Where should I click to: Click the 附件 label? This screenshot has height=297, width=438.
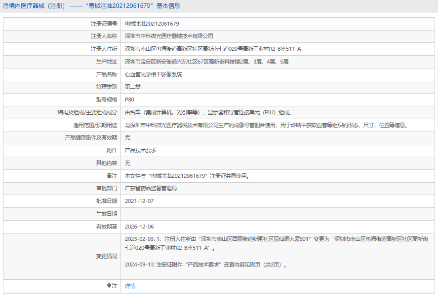coord(112,150)
